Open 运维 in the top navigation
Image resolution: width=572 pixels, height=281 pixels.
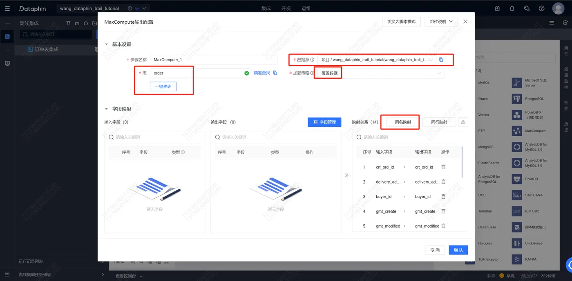306,9
